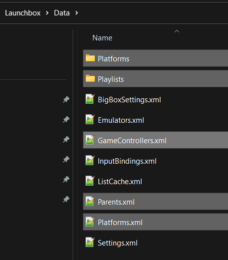This screenshot has width=228, height=260.
Task: Click the Platforms folder icon
Action: point(90,58)
